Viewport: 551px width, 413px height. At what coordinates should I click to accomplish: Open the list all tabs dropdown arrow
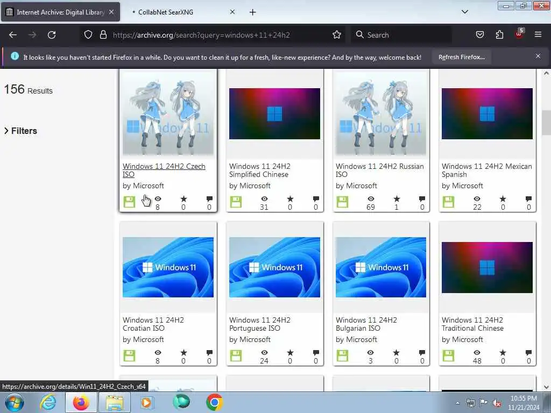coord(464,12)
